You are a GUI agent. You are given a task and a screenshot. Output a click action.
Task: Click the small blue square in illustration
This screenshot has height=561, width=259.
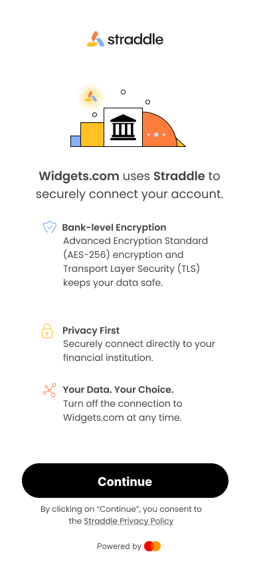tap(76, 141)
